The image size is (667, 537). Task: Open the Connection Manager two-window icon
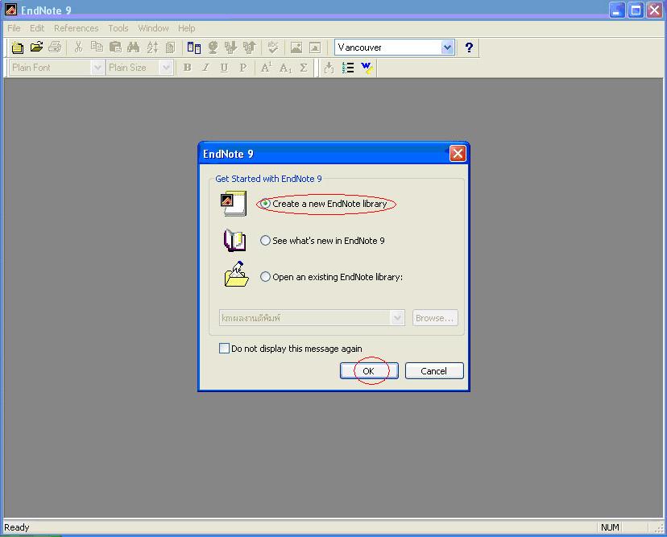click(194, 48)
